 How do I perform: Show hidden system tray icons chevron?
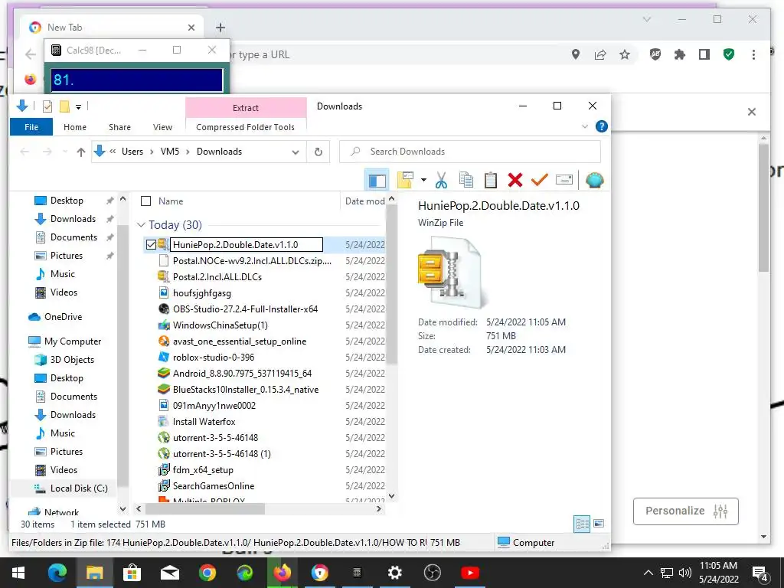648,573
